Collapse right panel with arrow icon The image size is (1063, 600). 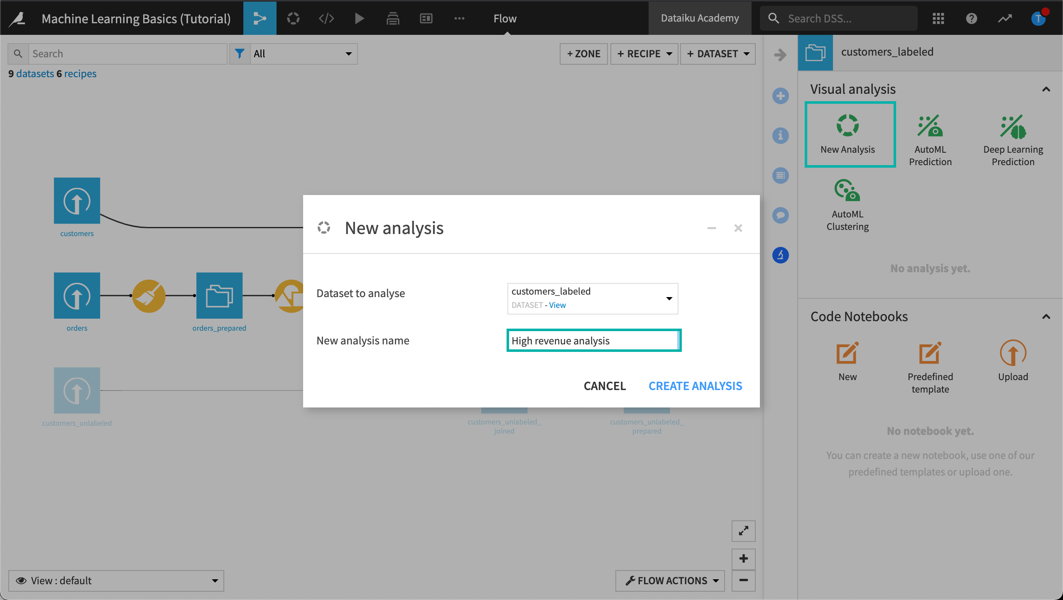781,54
